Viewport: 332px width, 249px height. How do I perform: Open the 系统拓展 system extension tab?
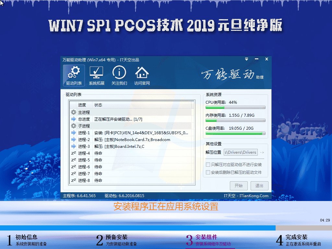97,75
